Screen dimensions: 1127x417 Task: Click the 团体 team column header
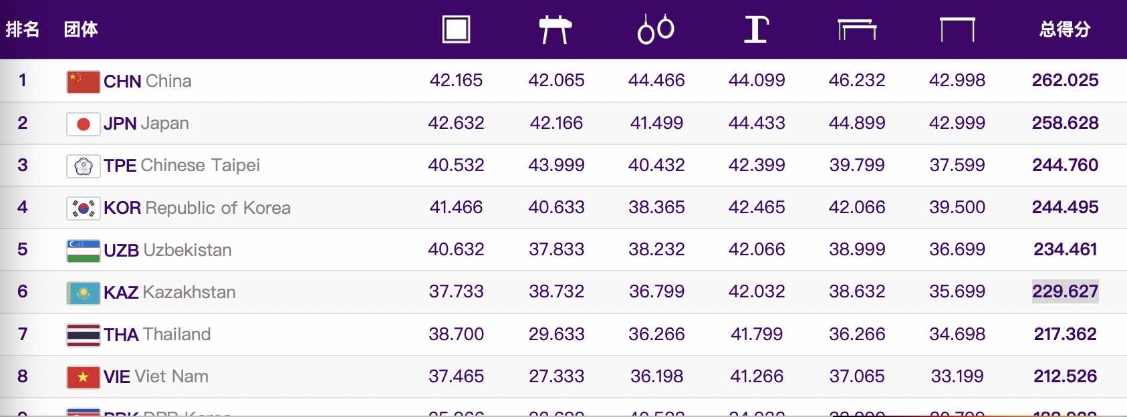81,29
